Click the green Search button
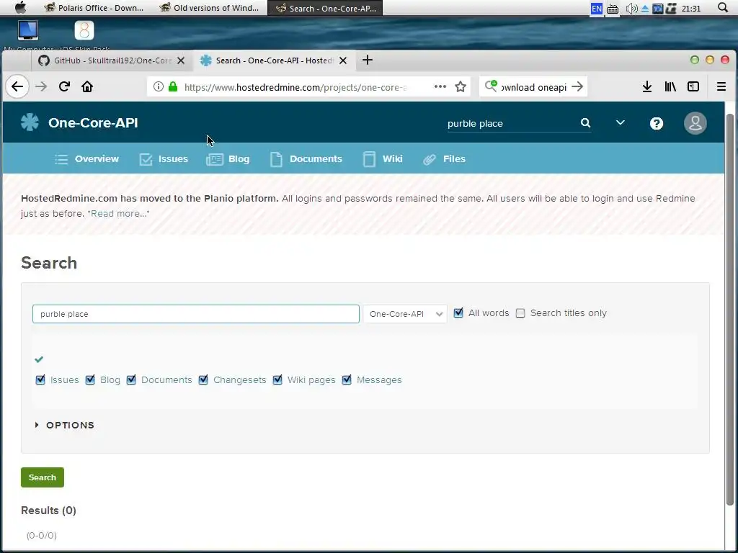738x553 pixels. (x=43, y=477)
